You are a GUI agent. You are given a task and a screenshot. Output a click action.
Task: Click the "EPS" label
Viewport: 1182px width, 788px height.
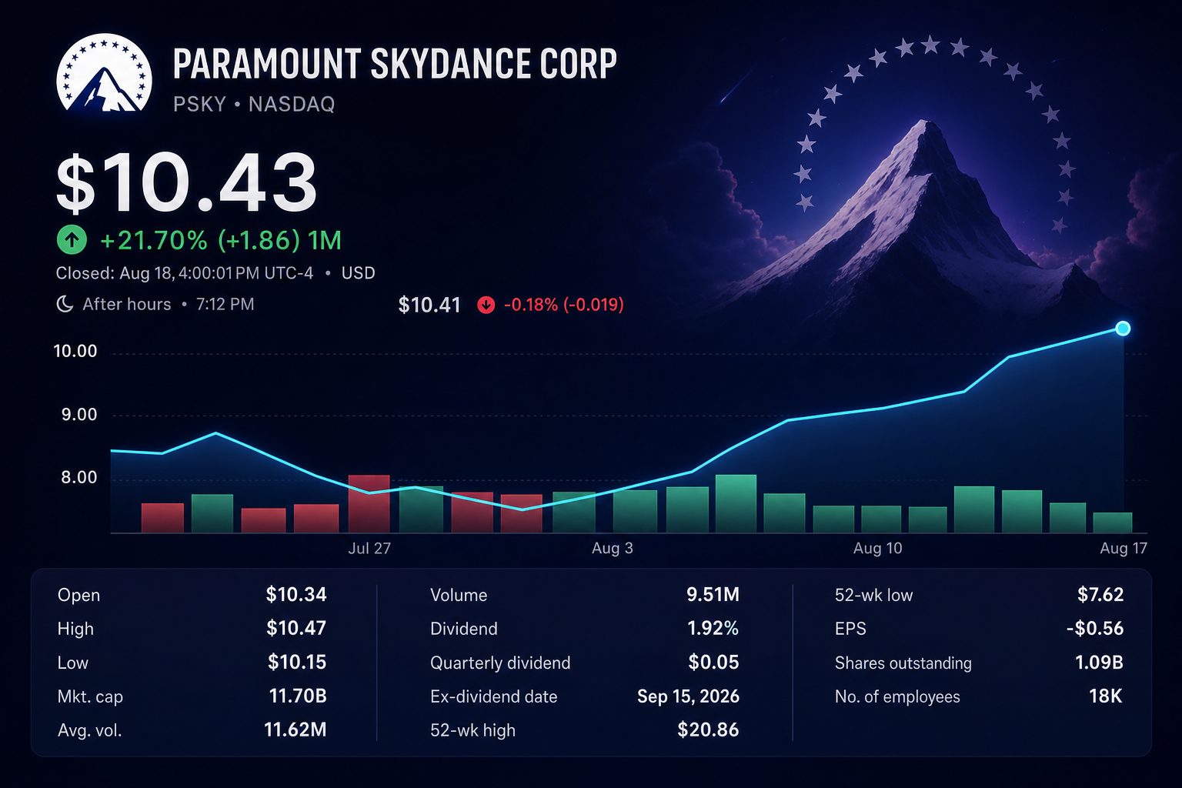click(x=850, y=629)
